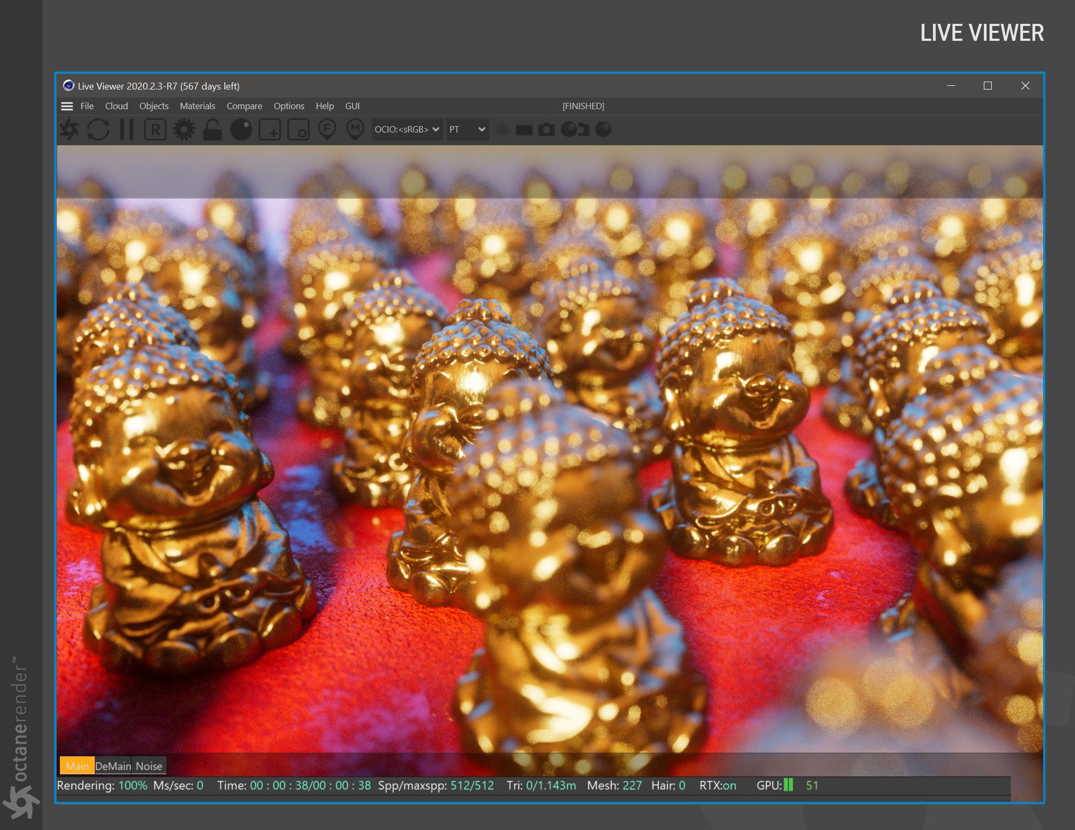The width and height of the screenshot is (1075, 830).
Task: Click the Octane send scene icon
Action: point(69,129)
